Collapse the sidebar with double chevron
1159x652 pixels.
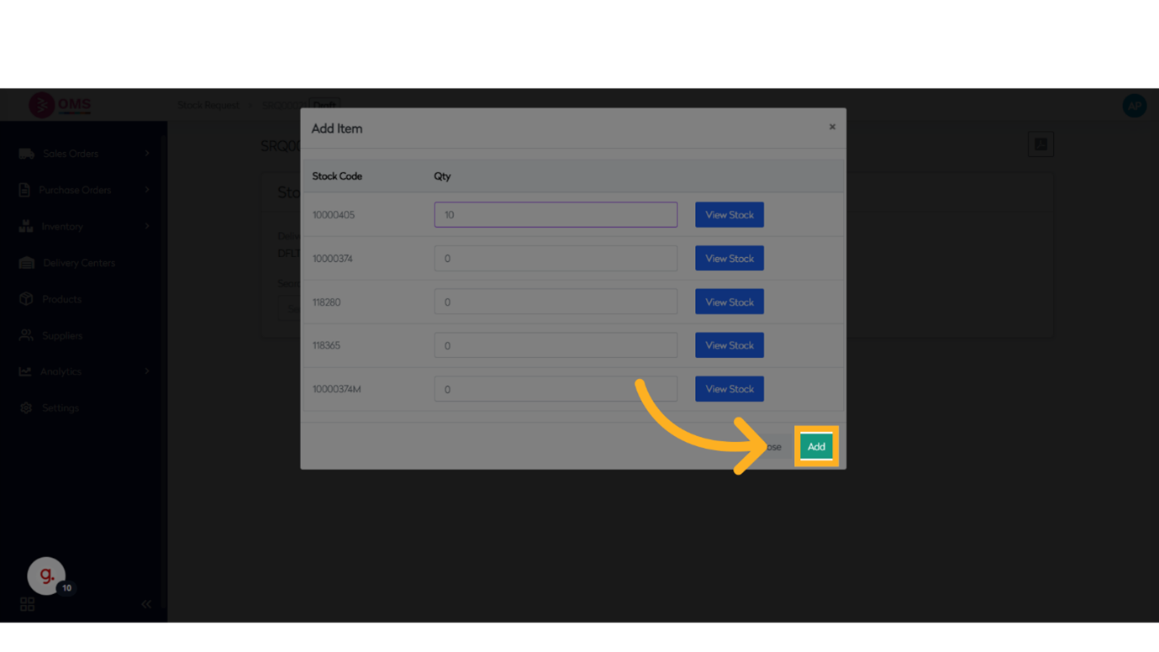pos(146,604)
